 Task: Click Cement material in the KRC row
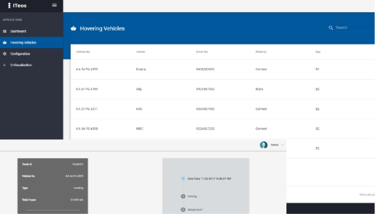pyautogui.click(x=261, y=109)
